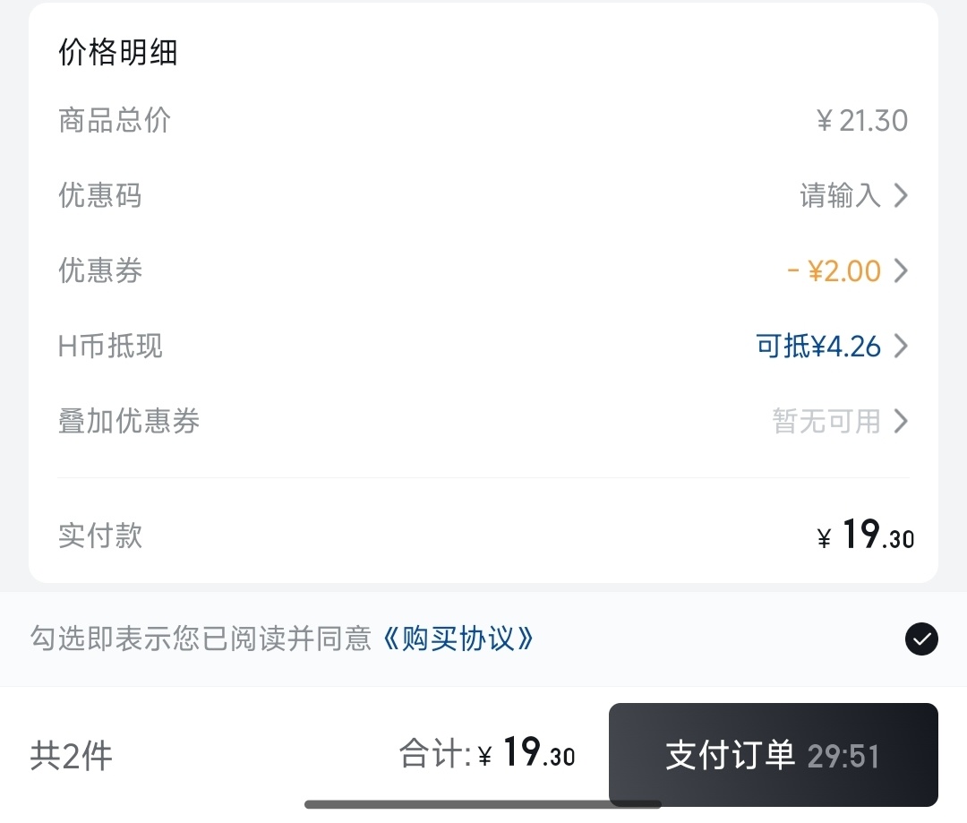
Task: Click the 叠加优惠券 row label
Action: coord(129,422)
